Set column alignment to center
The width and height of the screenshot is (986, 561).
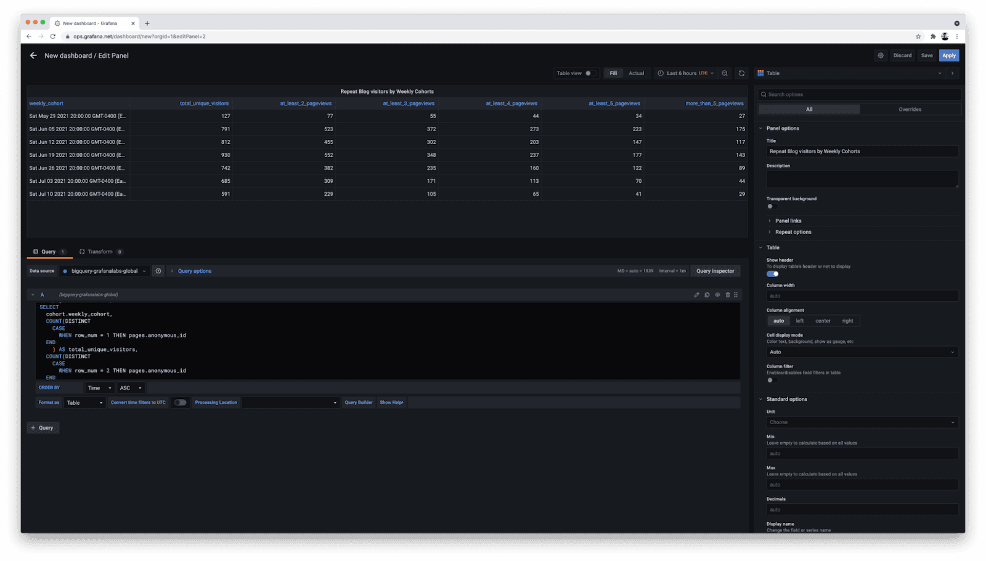pyautogui.click(x=823, y=321)
